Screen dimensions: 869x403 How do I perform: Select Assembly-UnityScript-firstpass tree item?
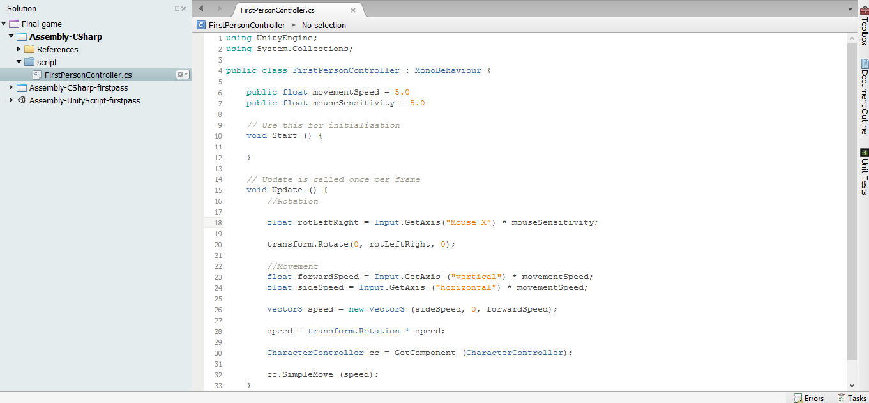84,100
